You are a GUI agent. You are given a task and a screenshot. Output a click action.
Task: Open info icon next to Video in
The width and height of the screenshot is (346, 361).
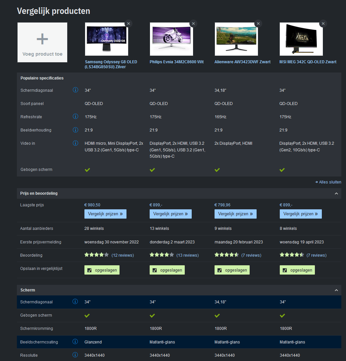75,143
